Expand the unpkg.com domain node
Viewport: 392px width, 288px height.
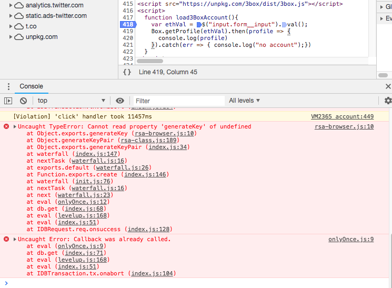click(11, 37)
